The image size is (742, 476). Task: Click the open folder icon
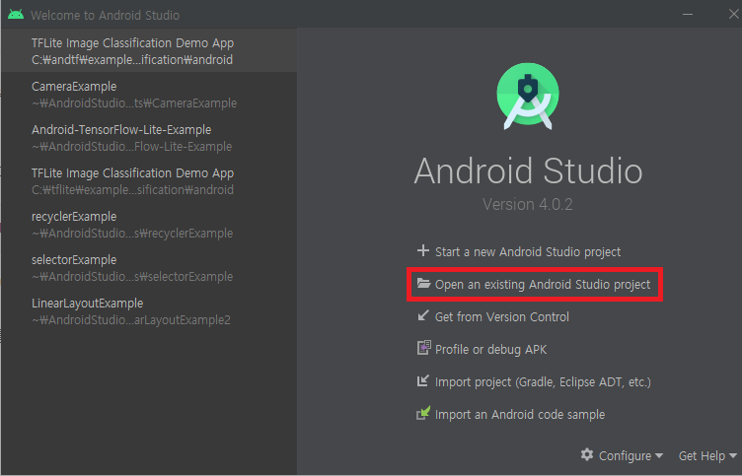click(x=423, y=284)
